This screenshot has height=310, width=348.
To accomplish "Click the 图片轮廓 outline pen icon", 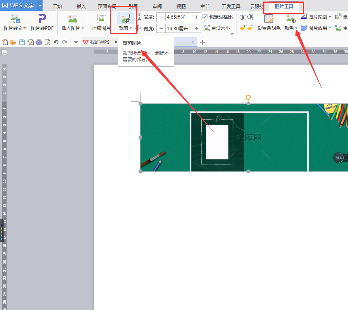I will (x=303, y=17).
